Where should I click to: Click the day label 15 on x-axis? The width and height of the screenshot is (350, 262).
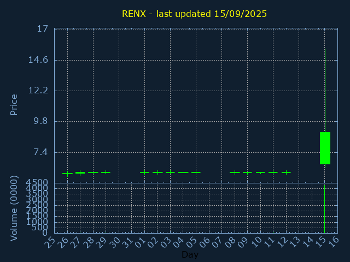(320, 242)
